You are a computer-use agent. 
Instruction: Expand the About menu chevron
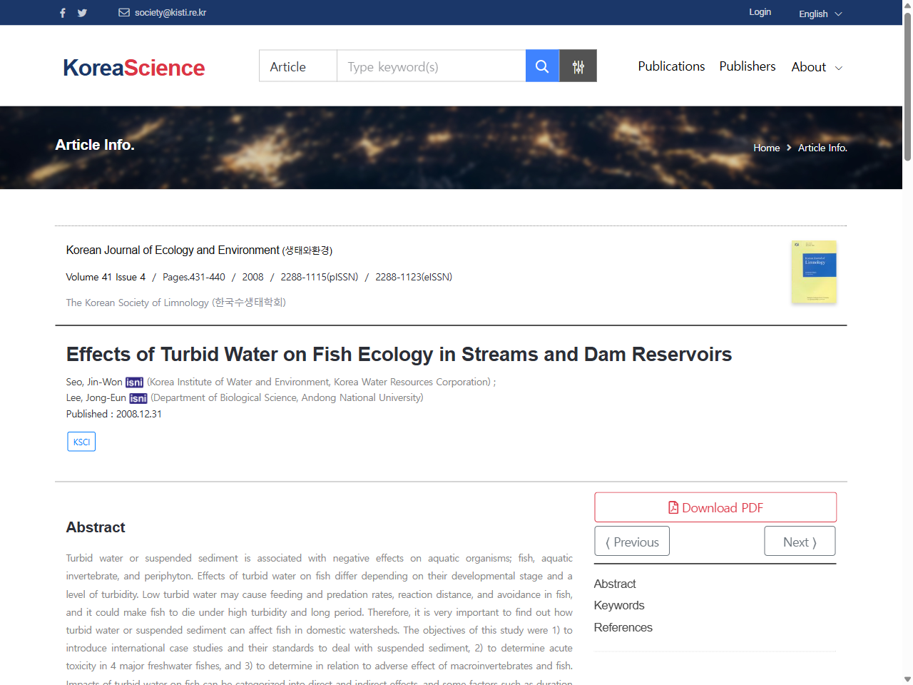[x=839, y=68]
